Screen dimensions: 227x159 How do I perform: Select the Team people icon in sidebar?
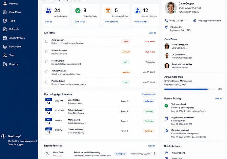[x=5, y=55]
